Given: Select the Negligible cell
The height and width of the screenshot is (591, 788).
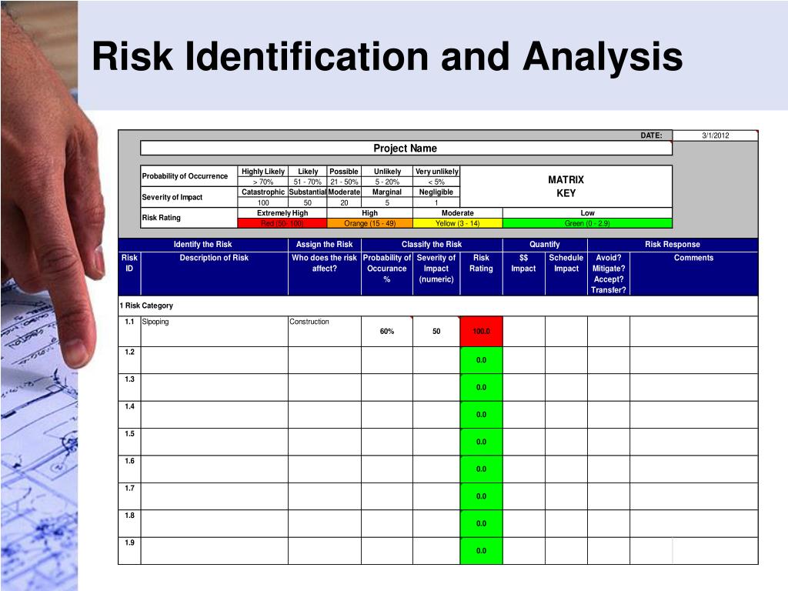Looking at the screenshot, I should (436, 192).
